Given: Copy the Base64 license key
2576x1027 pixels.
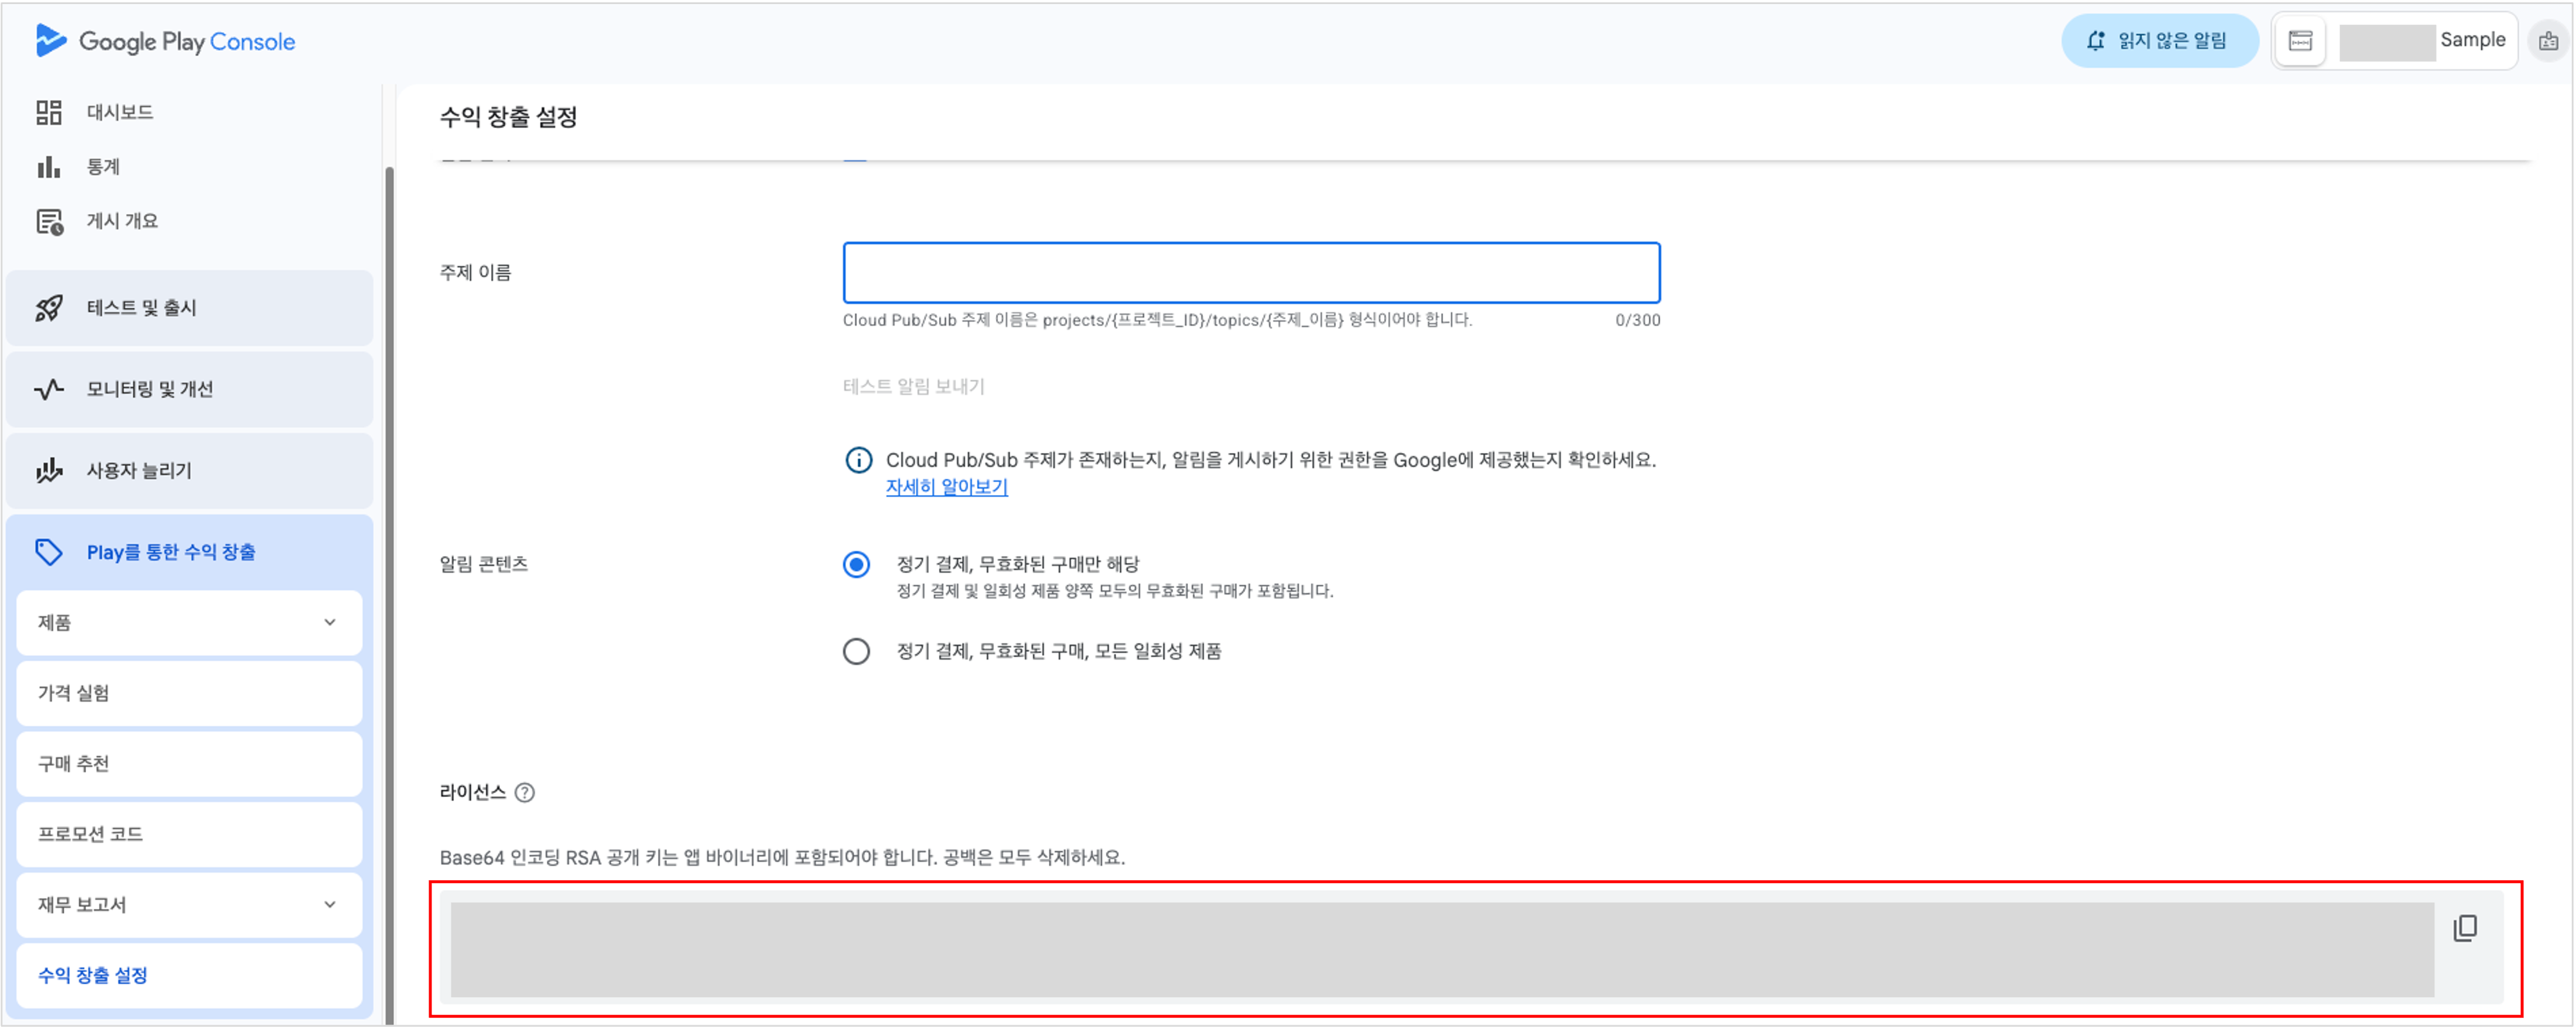Looking at the screenshot, I should [x=2466, y=928].
